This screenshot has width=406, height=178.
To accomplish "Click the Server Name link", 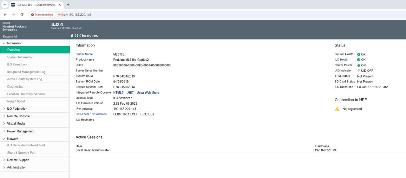I will pyautogui.click(x=84, y=54).
